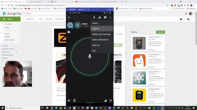Viewport: 197px width, 110px height.
Task: Open the Online Walkie Talkie similar app
Action: [148, 43]
